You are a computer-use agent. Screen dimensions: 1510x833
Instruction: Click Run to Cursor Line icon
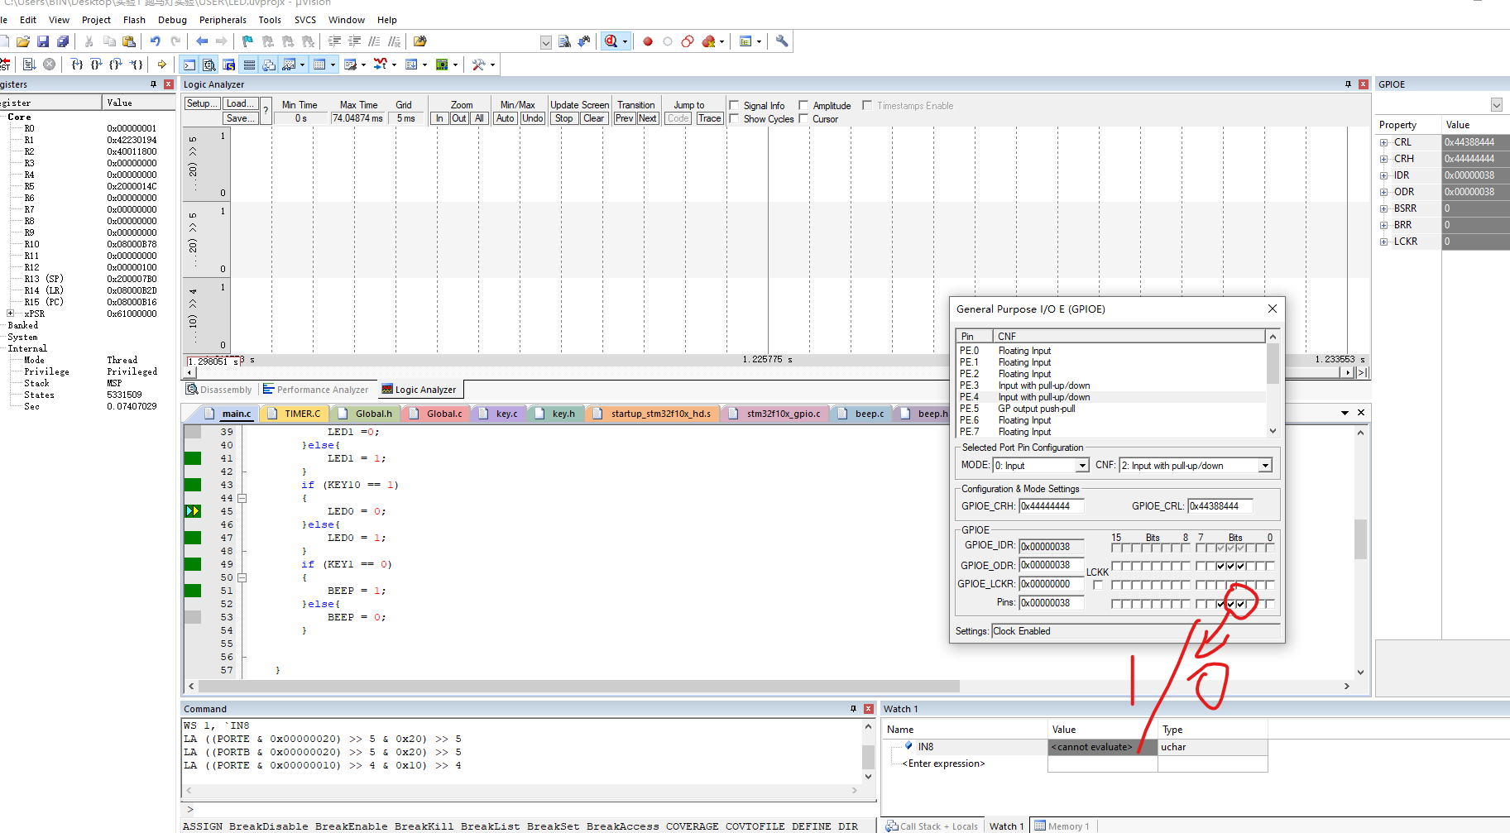[137, 65]
